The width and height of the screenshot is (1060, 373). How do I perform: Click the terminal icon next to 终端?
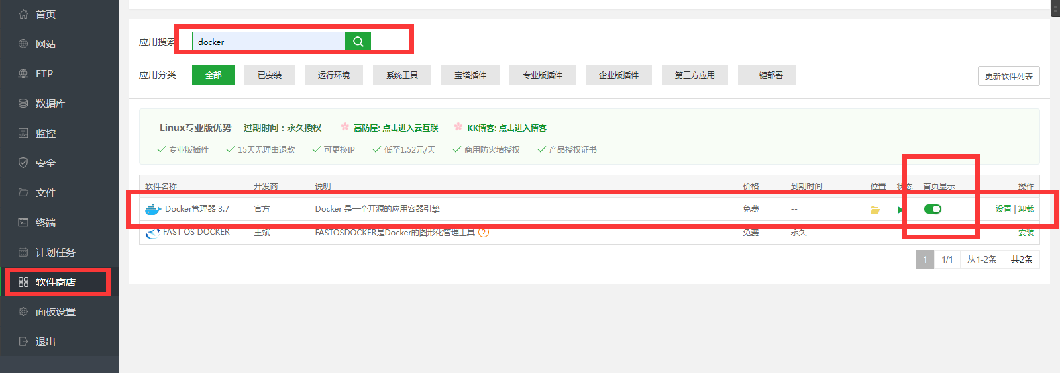pos(23,222)
